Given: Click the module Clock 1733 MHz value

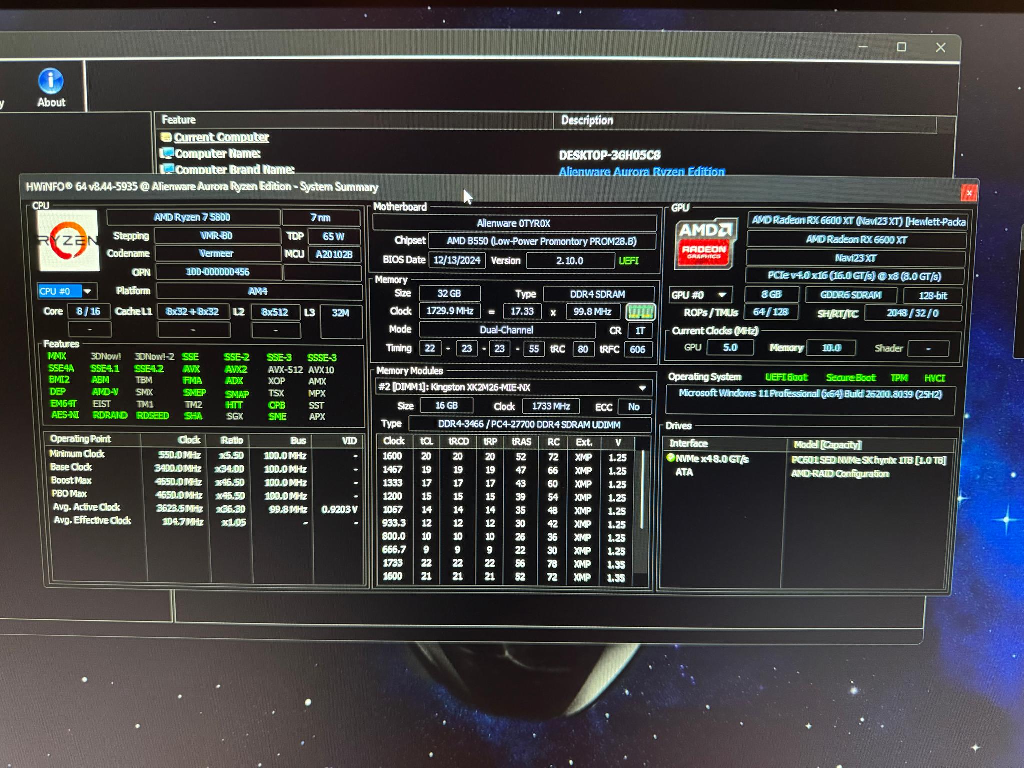Looking at the screenshot, I should [x=551, y=406].
